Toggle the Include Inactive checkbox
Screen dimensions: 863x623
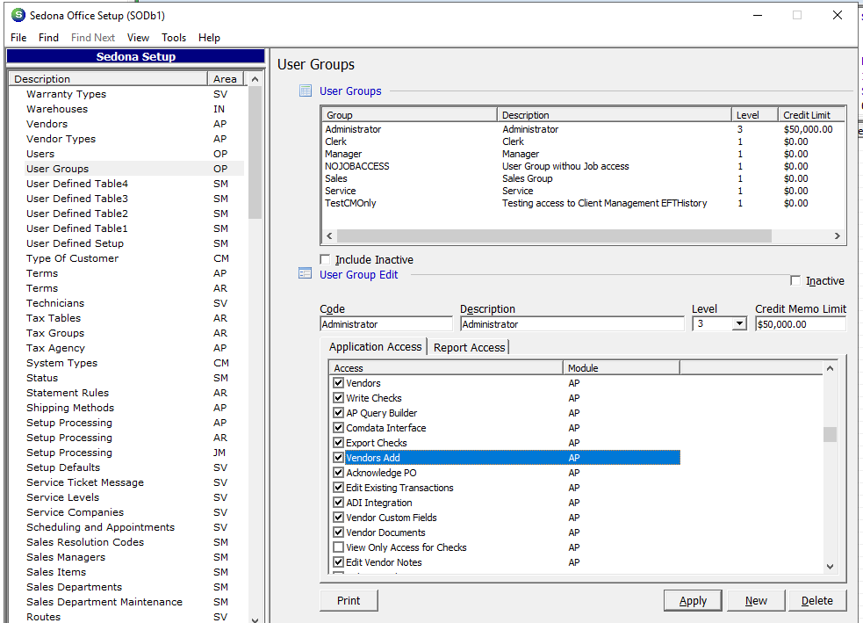(x=326, y=259)
